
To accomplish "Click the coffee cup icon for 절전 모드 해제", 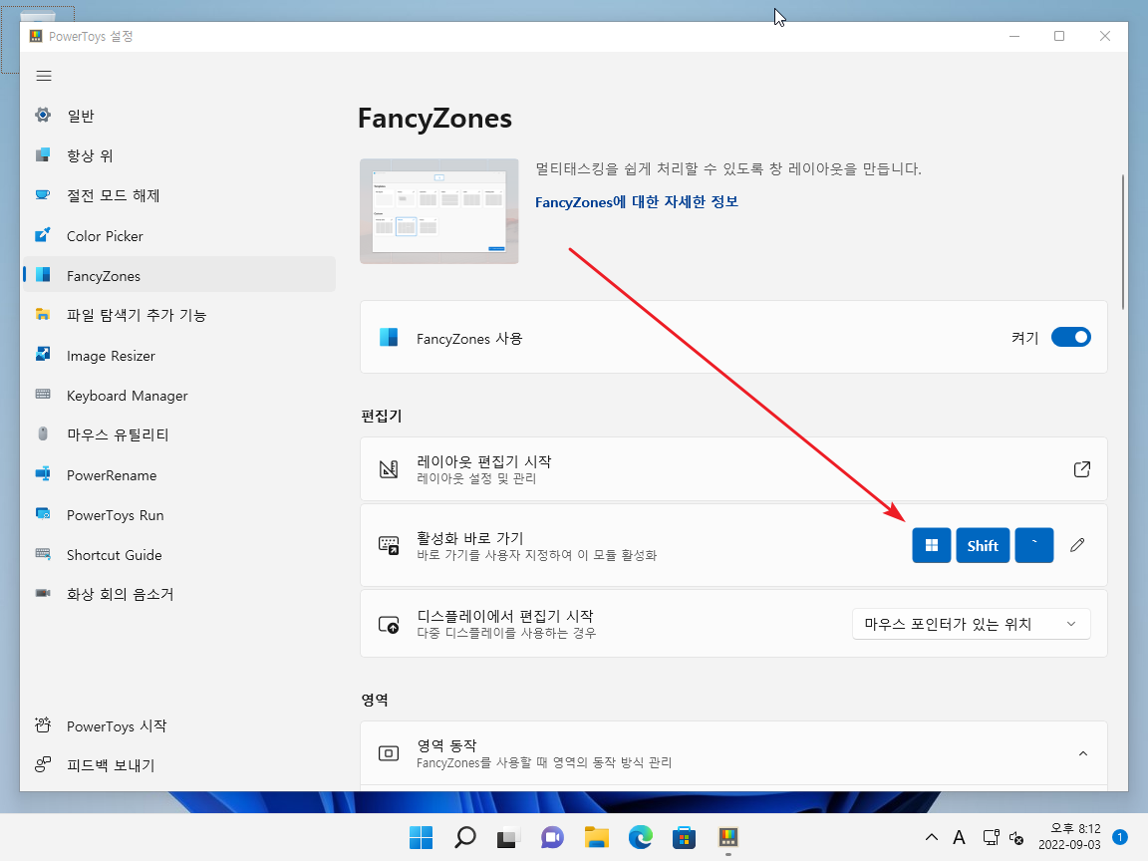I will (43, 194).
